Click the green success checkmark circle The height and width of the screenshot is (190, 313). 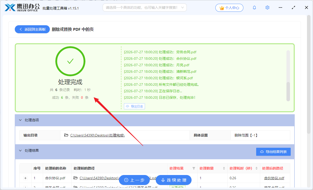[x=70, y=61]
